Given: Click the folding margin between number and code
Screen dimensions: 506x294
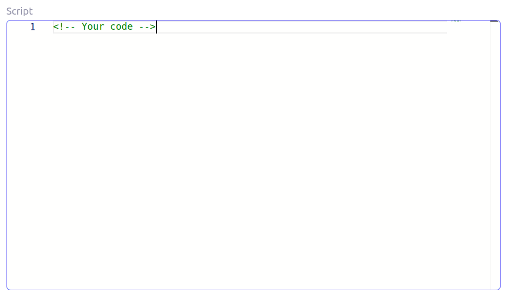Looking at the screenshot, I should click(45, 27).
